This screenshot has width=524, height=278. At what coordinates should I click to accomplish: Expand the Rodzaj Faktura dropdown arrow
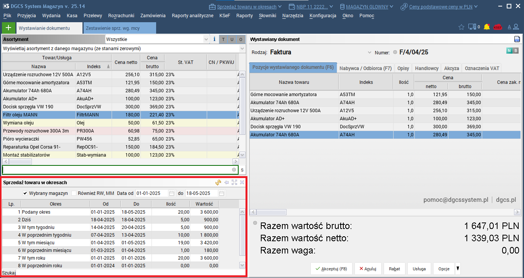tap(370, 52)
